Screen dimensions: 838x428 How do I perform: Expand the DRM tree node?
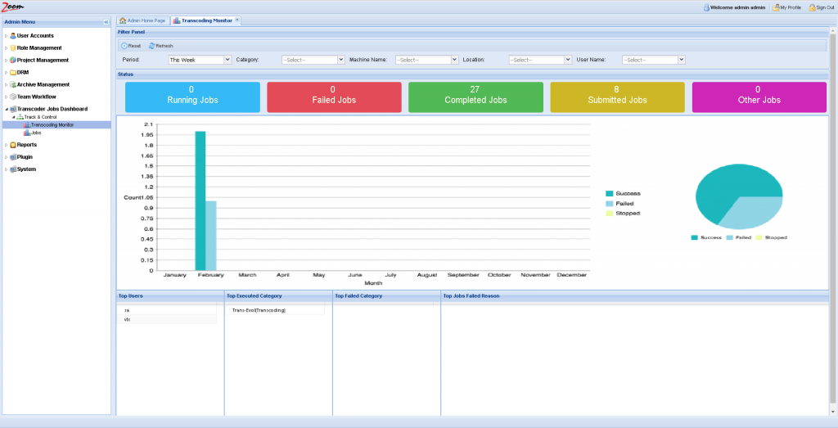coord(6,73)
